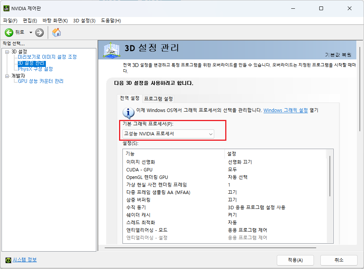This screenshot has width=364, height=269.
Task: Open the 파일(F) menu
Action: click(10, 21)
